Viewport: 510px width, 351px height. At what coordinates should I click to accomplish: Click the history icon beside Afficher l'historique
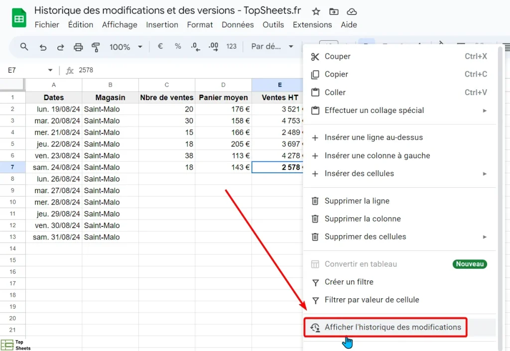click(x=315, y=328)
